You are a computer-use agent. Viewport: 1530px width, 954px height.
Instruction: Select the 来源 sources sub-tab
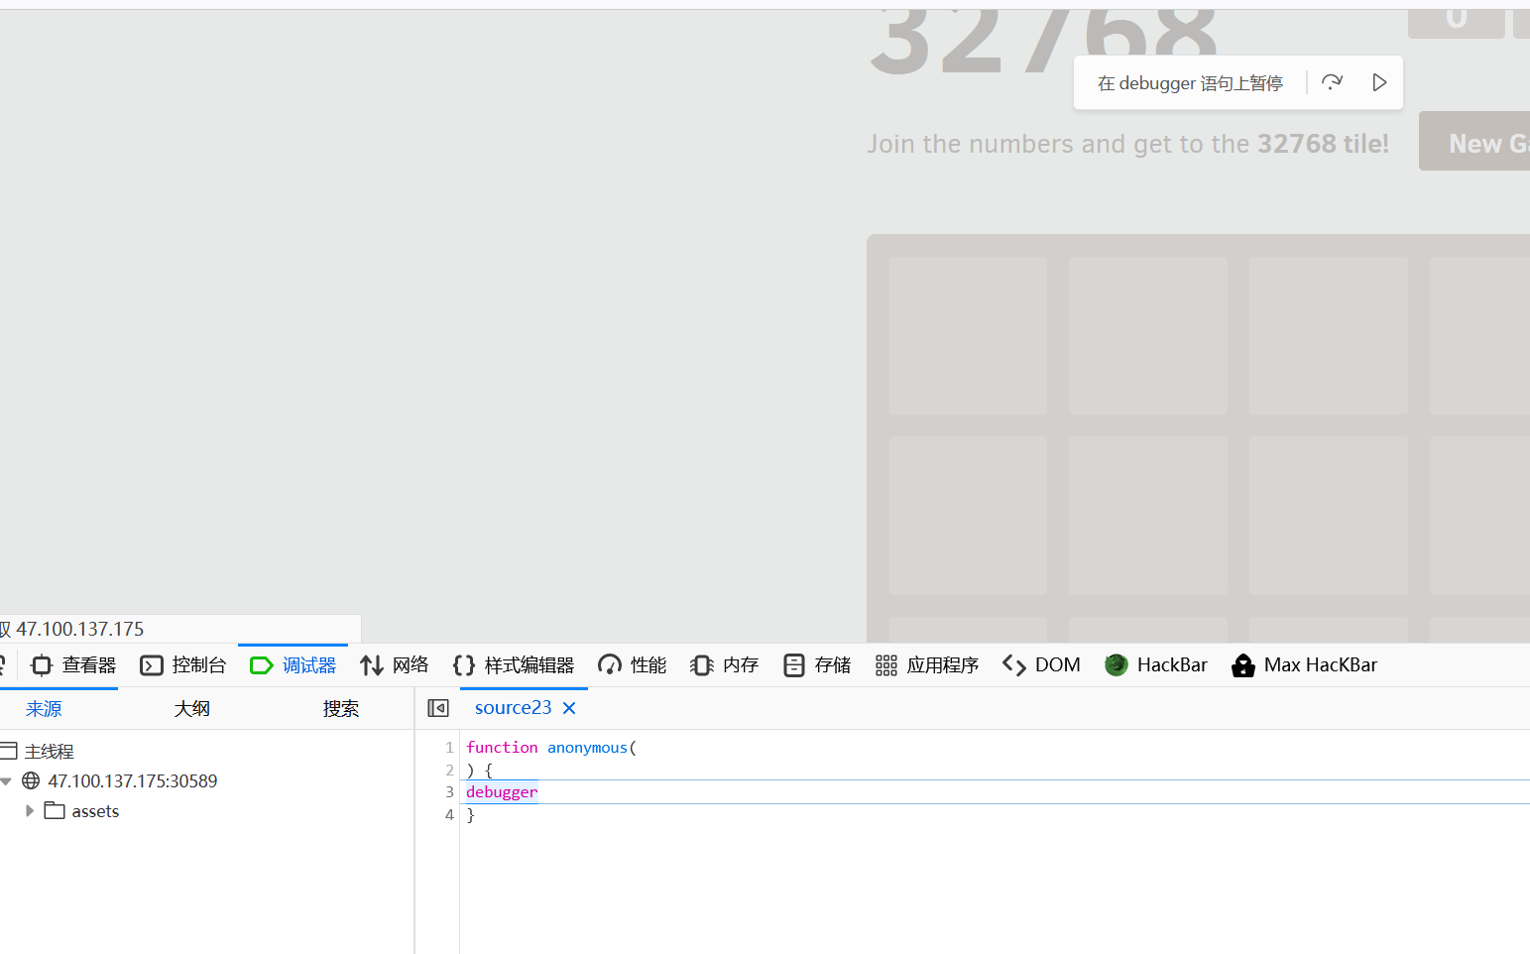pos(44,709)
